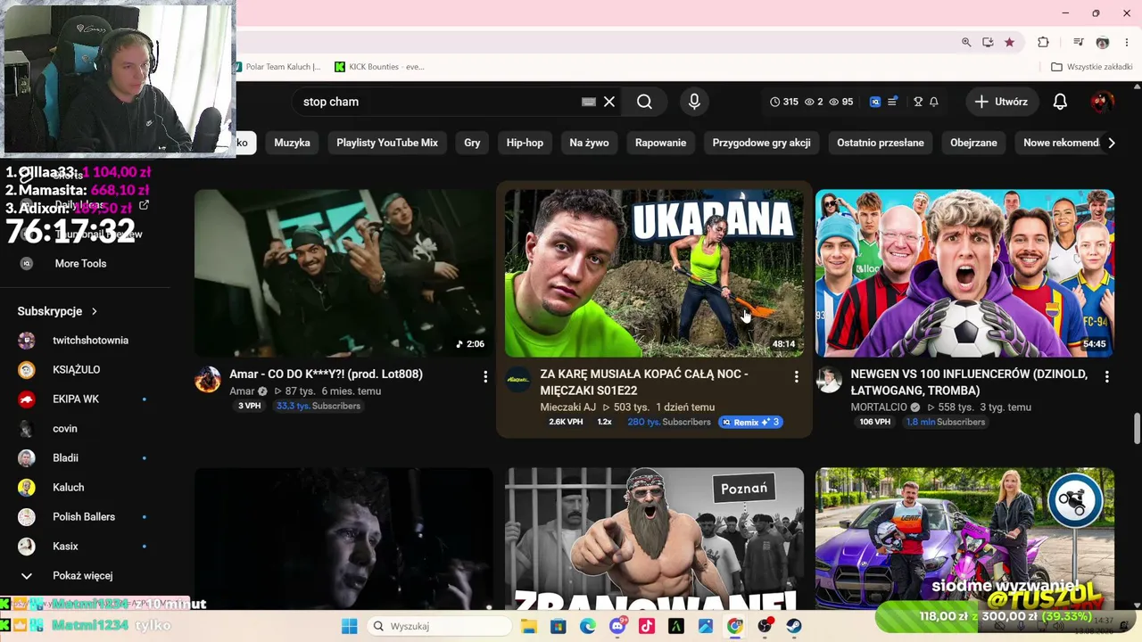Open Microsoft Edge from taskbar
Viewport: 1142px width, 642px height.
(x=587, y=626)
